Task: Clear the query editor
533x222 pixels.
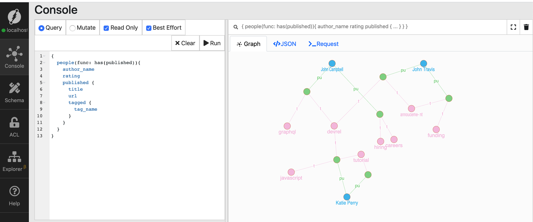Action: [x=185, y=43]
